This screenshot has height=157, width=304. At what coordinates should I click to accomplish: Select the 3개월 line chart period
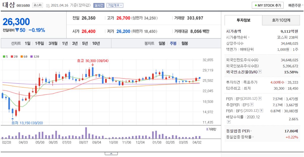point(53,43)
